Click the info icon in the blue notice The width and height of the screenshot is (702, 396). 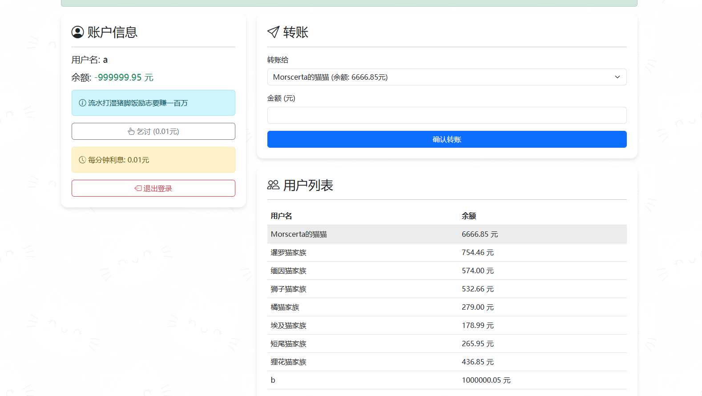82,103
